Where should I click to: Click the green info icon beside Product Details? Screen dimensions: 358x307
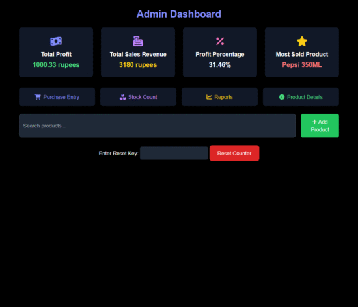[x=282, y=97]
